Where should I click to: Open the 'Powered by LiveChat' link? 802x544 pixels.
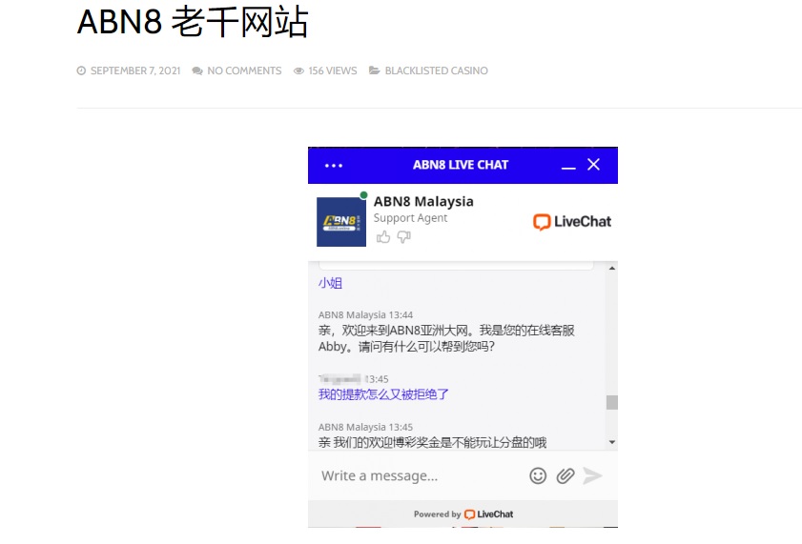[463, 514]
